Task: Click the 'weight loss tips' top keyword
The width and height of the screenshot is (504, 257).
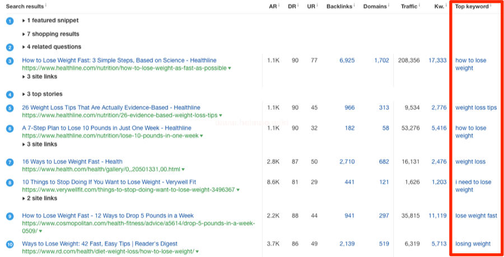Action: coord(475,108)
